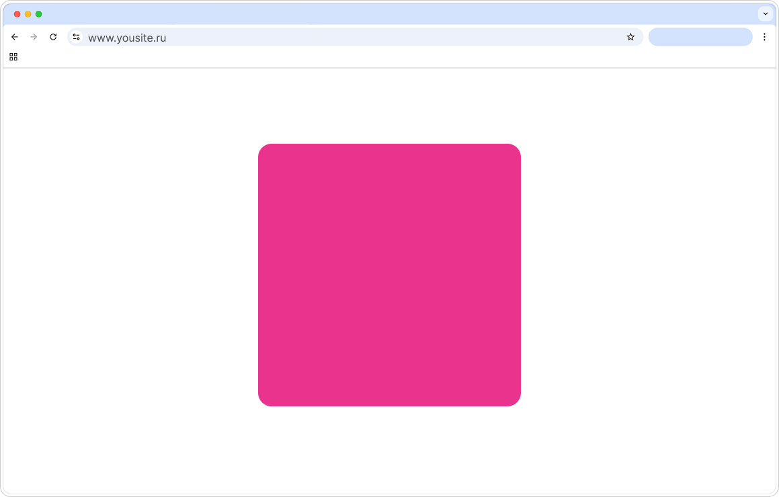The image size is (779, 497).
Task: Click the white page area above pink square
Action: click(x=390, y=105)
